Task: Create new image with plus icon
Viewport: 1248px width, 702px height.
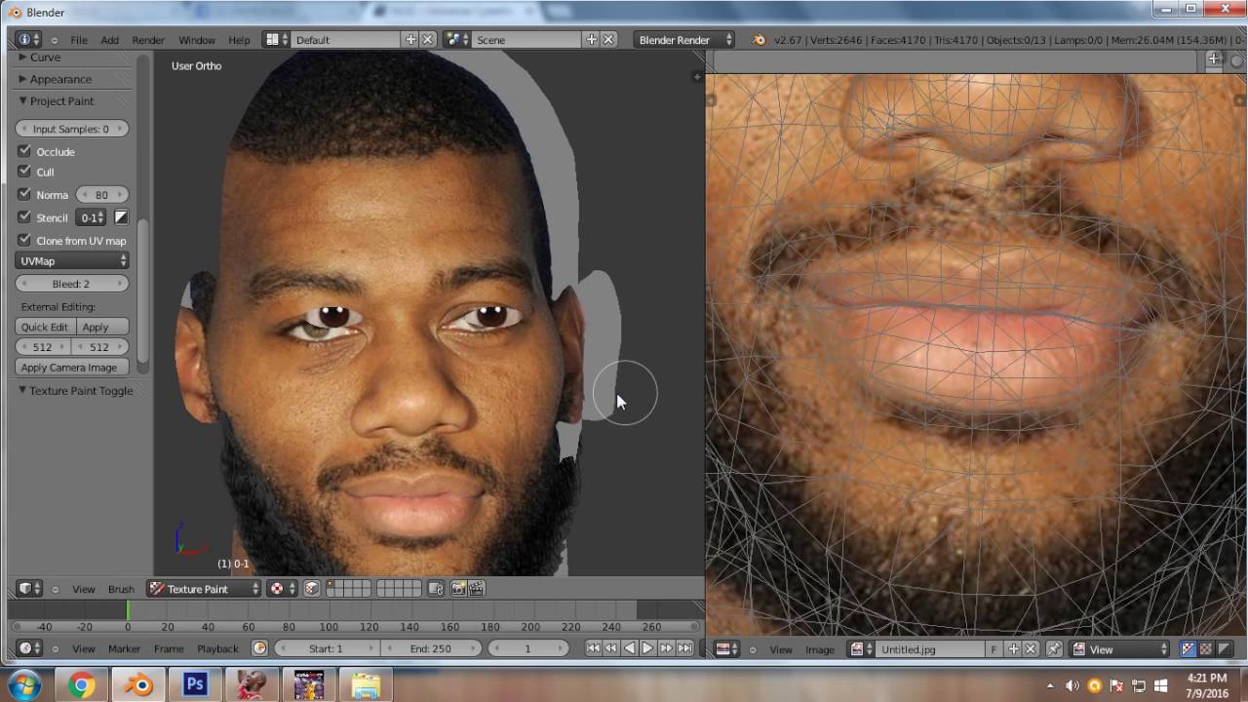Action: coord(1013,649)
